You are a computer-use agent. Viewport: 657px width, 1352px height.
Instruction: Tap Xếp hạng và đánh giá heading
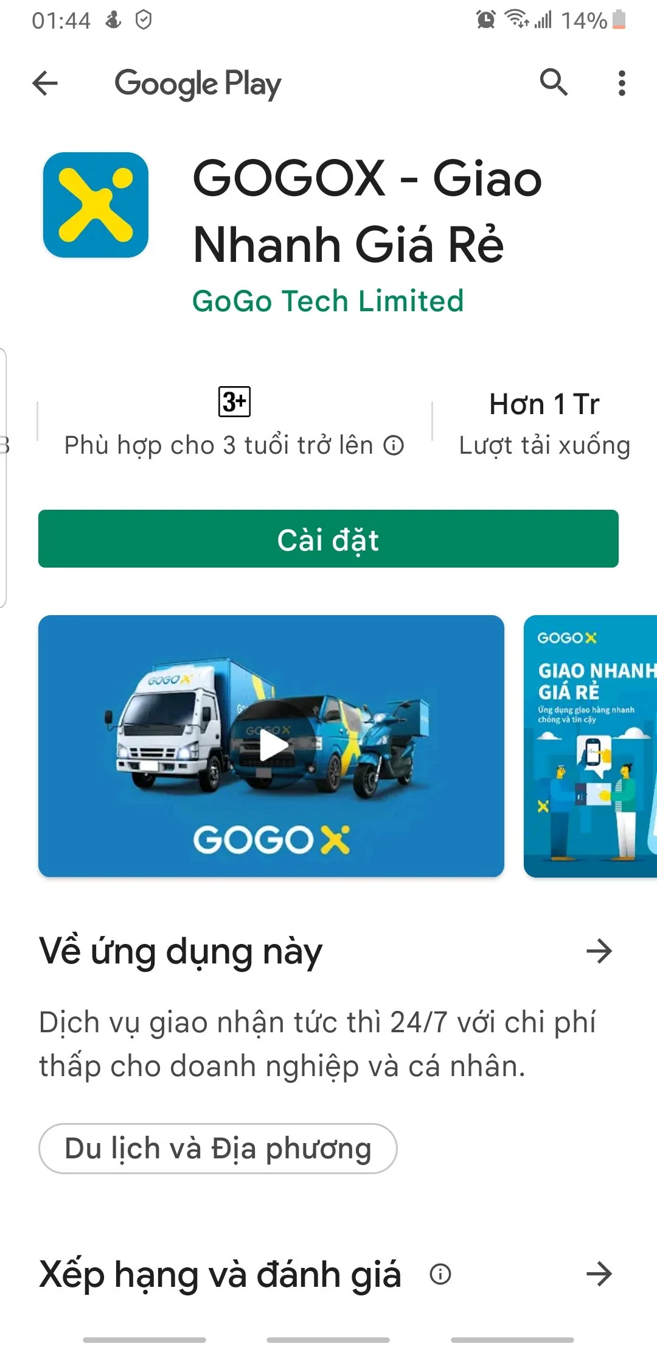click(x=220, y=1275)
